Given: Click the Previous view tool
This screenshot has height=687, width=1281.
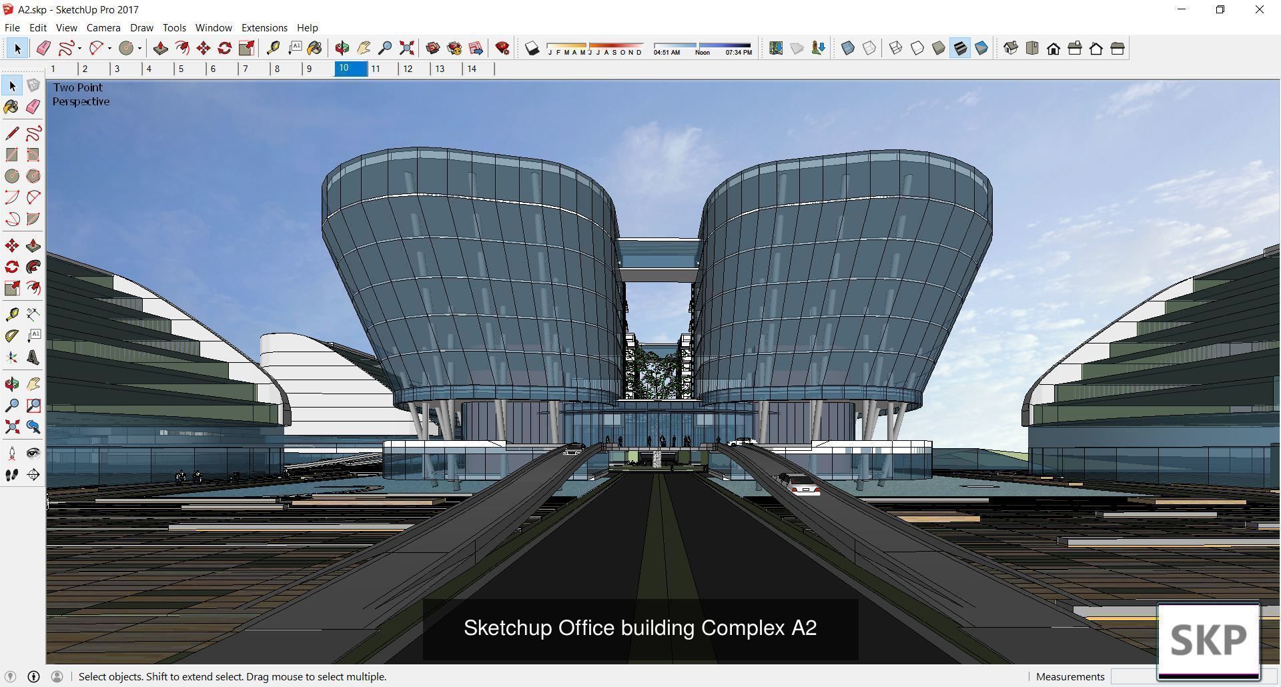Looking at the screenshot, I should (x=33, y=427).
